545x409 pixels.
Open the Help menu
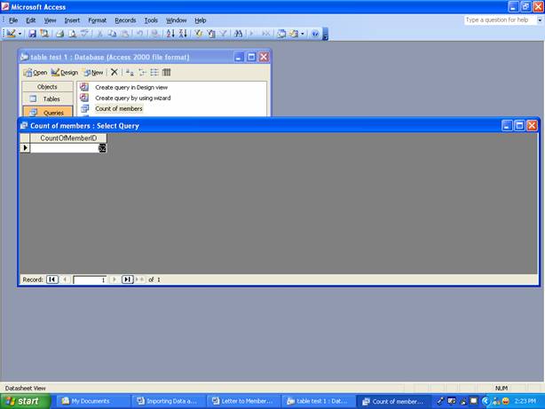pos(200,20)
